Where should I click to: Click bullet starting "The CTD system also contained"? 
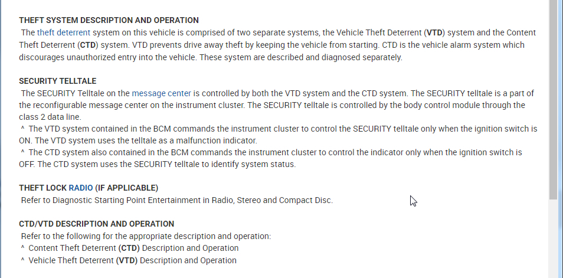click(271, 152)
